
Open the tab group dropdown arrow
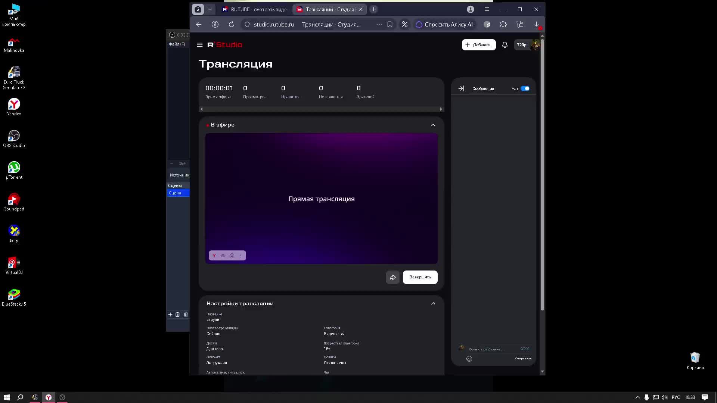click(x=210, y=9)
